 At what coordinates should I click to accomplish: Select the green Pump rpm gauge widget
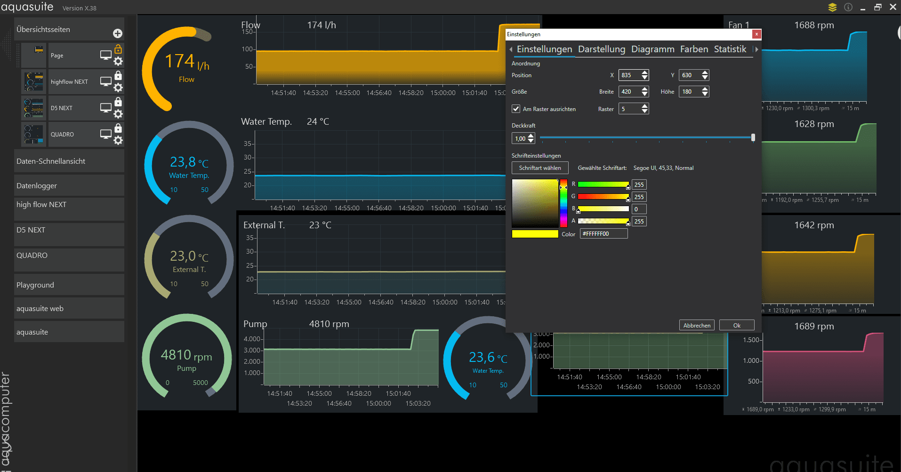(187, 356)
